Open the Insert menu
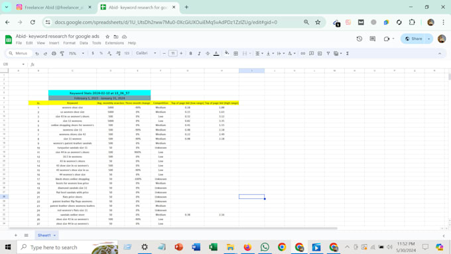This screenshot has height=254, width=451. 54,43
